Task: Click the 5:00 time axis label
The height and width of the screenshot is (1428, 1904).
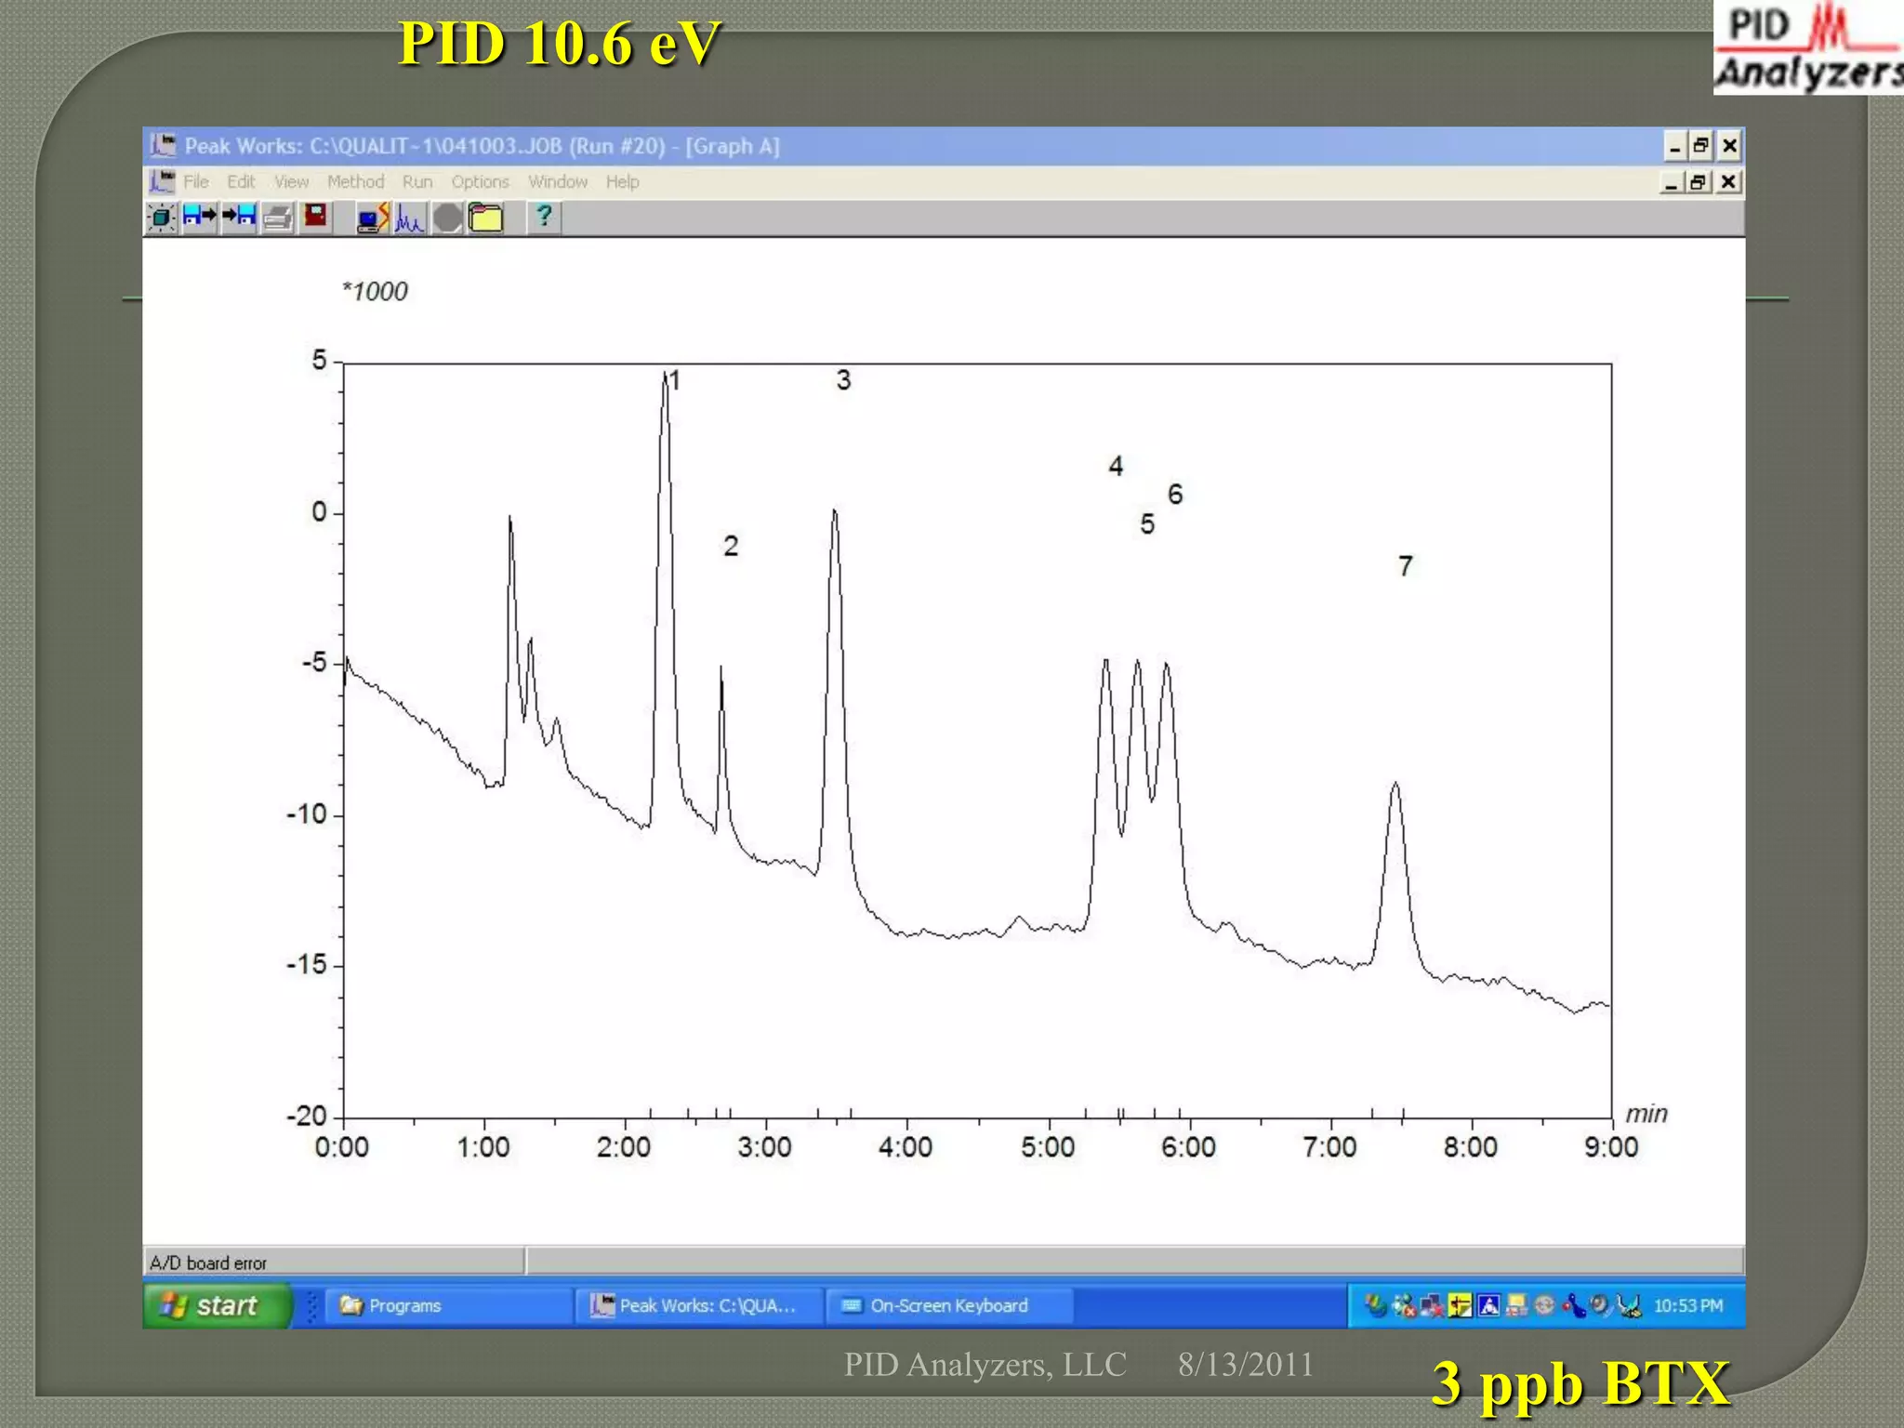Action: pos(1048,1147)
